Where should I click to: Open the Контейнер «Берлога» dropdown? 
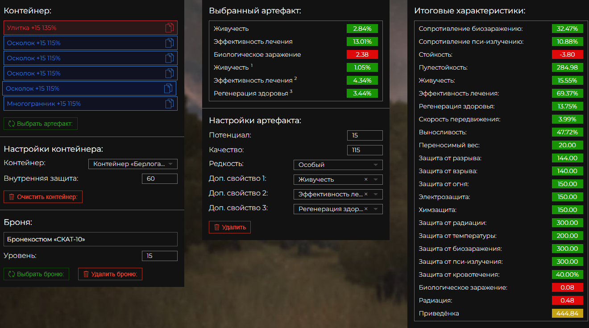(x=133, y=164)
